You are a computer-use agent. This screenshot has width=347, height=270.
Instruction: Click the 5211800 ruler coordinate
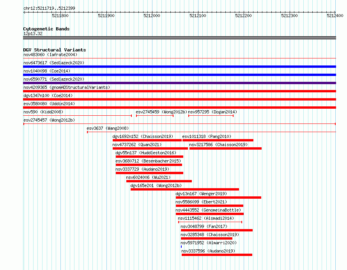coord(60,16)
